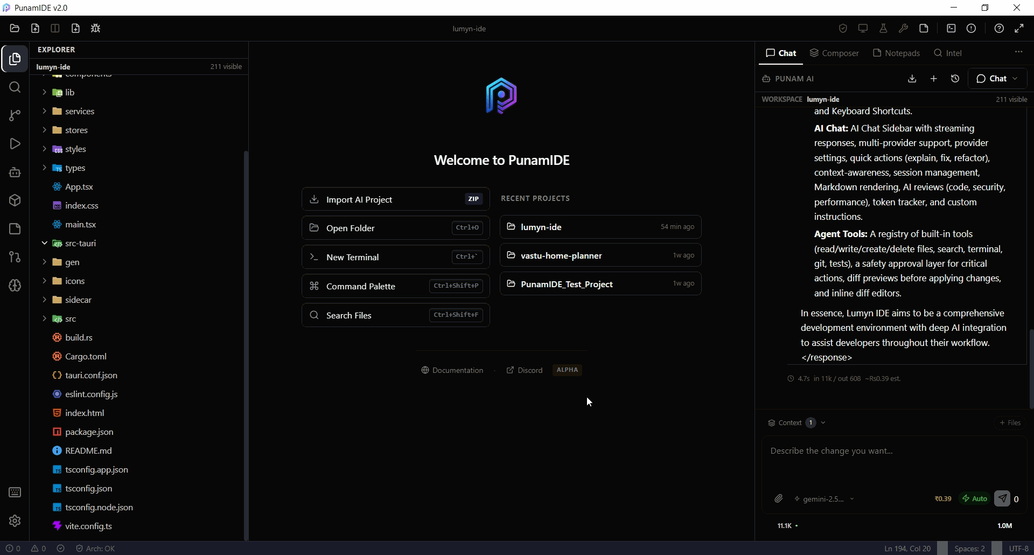Open the Discord link
Screen dimensions: 1034x555
tap(525, 370)
